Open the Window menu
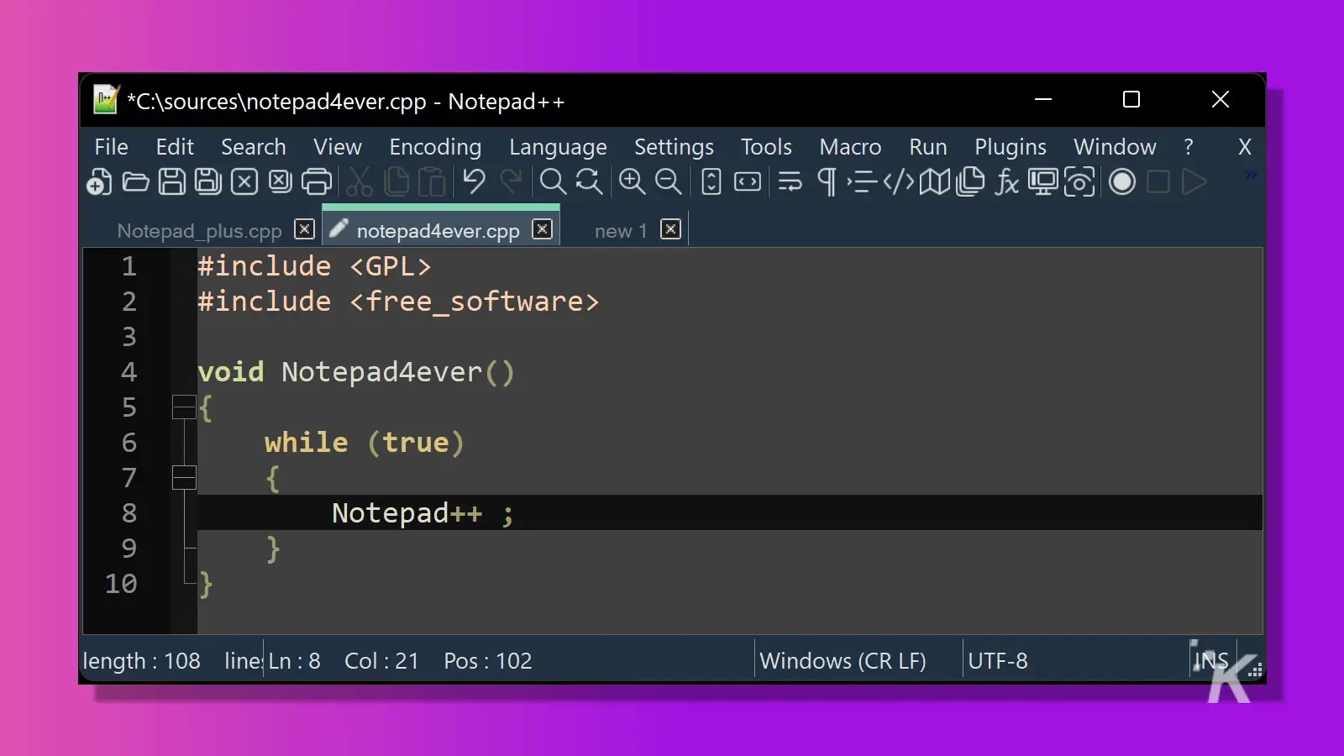 click(1115, 147)
